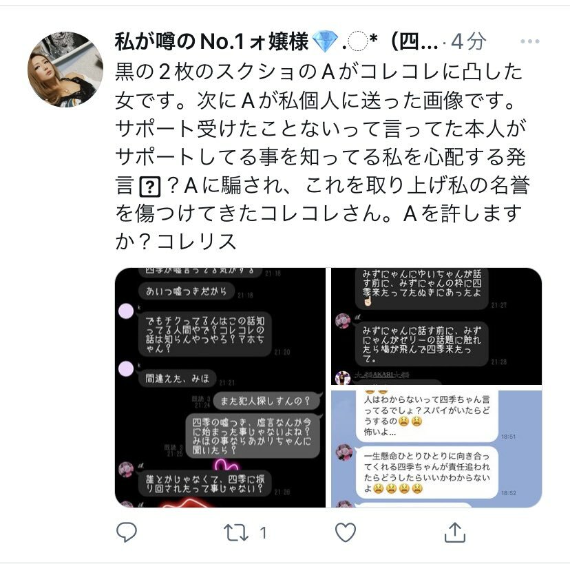Tap the word コレリス ending the tweet

pos(196,242)
